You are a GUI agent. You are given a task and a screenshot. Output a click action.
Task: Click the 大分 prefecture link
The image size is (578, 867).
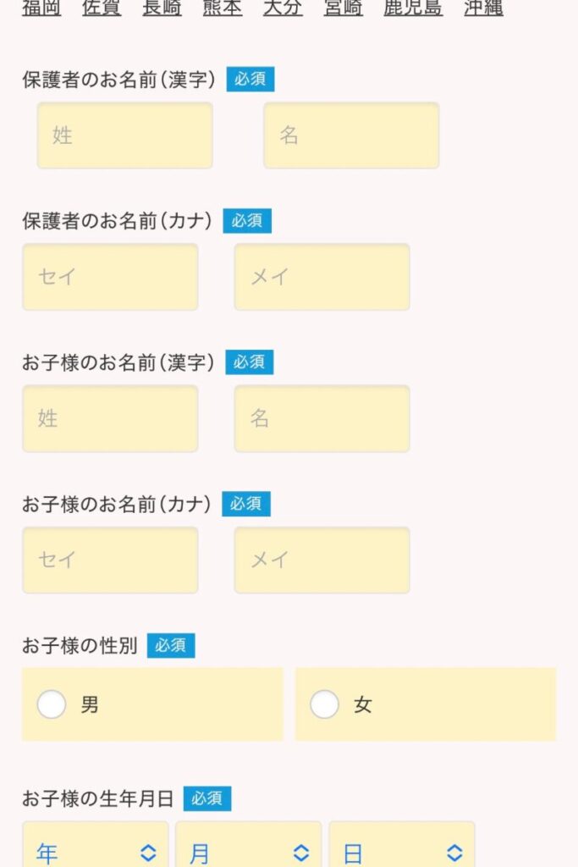tap(283, 8)
